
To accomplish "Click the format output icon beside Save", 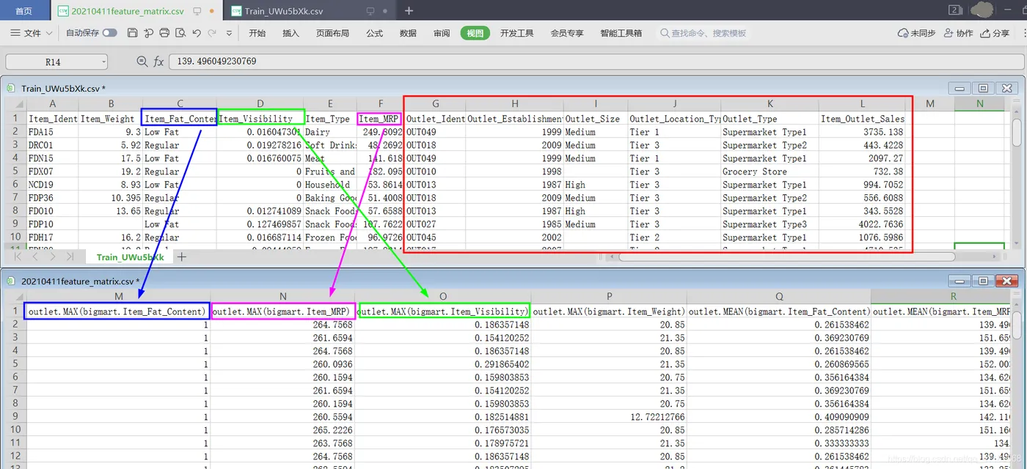I will click(148, 33).
